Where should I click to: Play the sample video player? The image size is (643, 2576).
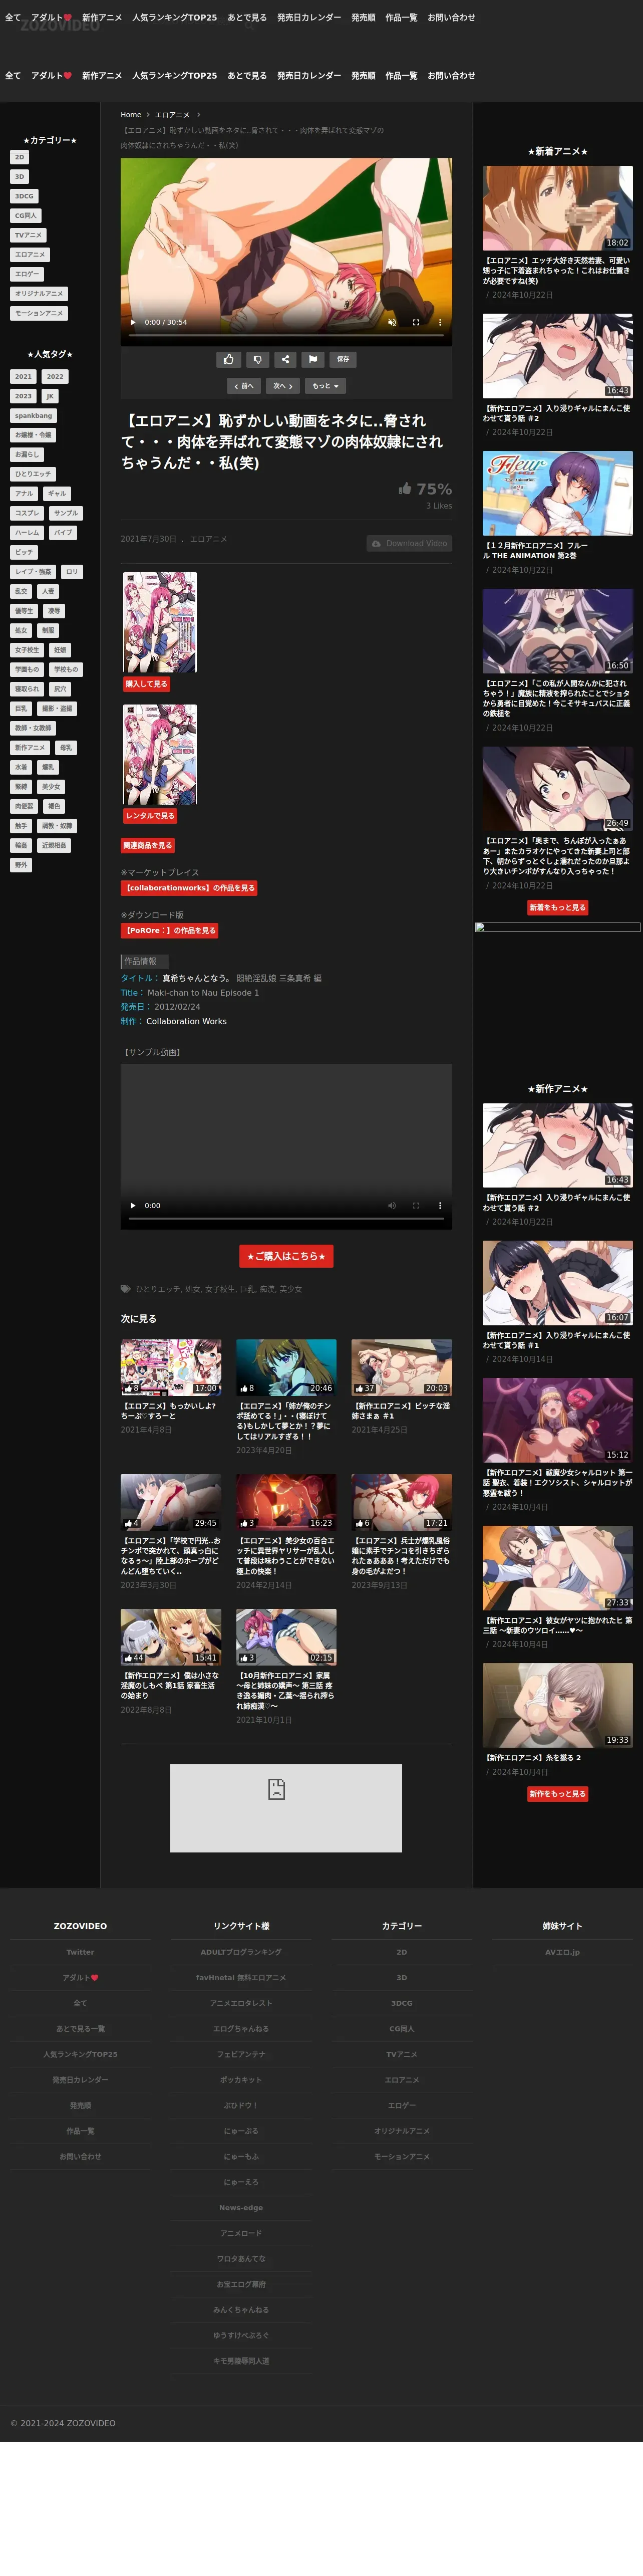(132, 1205)
